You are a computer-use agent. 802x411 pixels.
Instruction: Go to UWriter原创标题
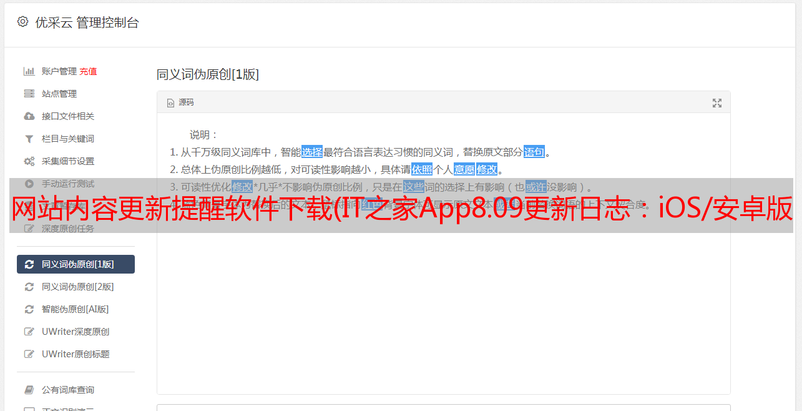point(76,354)
